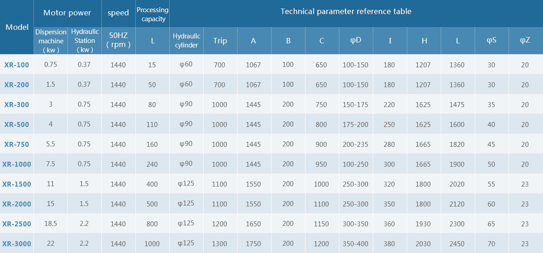Viewport: 543px width, 253px height.
Task: Select the Hydraulic cylinder column header
Action: click(x=186, y=41)
